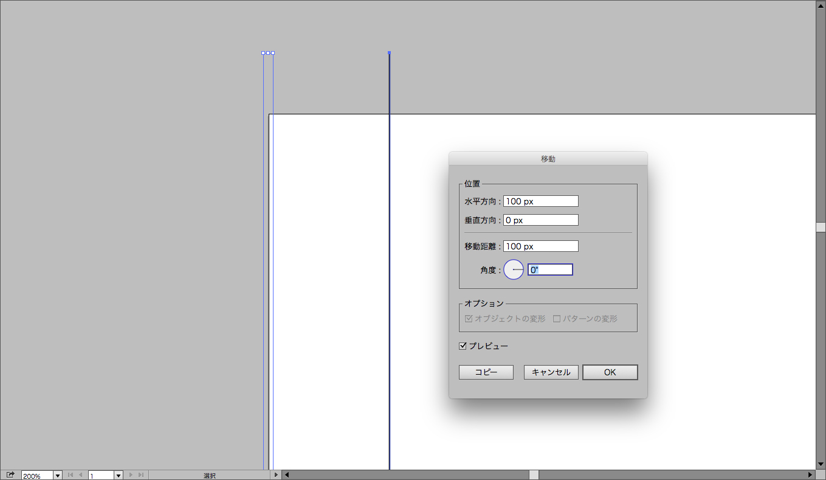This screenshot has height=480, width=826.
Task: Open the artboard number dropdown arrow
Action: point(119,476)
